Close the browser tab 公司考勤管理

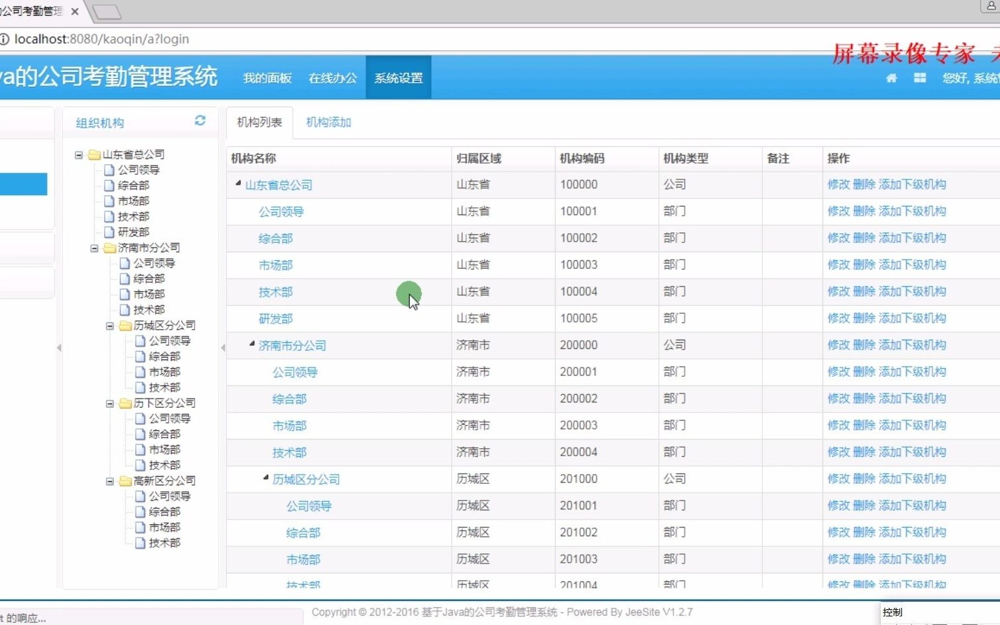(75, 11)
